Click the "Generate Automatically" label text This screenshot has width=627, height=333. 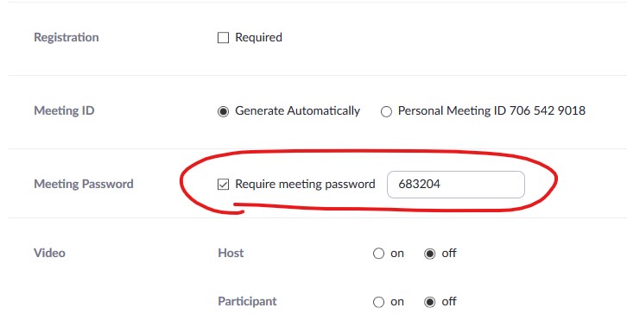pyautogui.click(x=297, y=110)
